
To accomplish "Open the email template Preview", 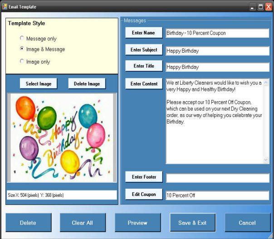I will 137,223.
